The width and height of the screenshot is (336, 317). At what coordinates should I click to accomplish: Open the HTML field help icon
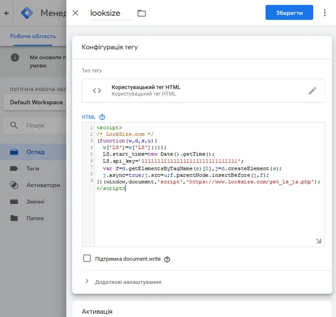click(x=102, y=117)
